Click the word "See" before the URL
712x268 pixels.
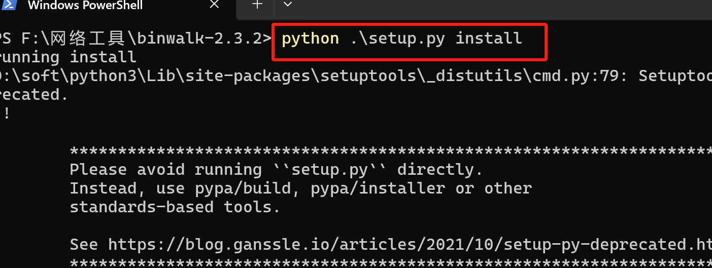point(84,245)
